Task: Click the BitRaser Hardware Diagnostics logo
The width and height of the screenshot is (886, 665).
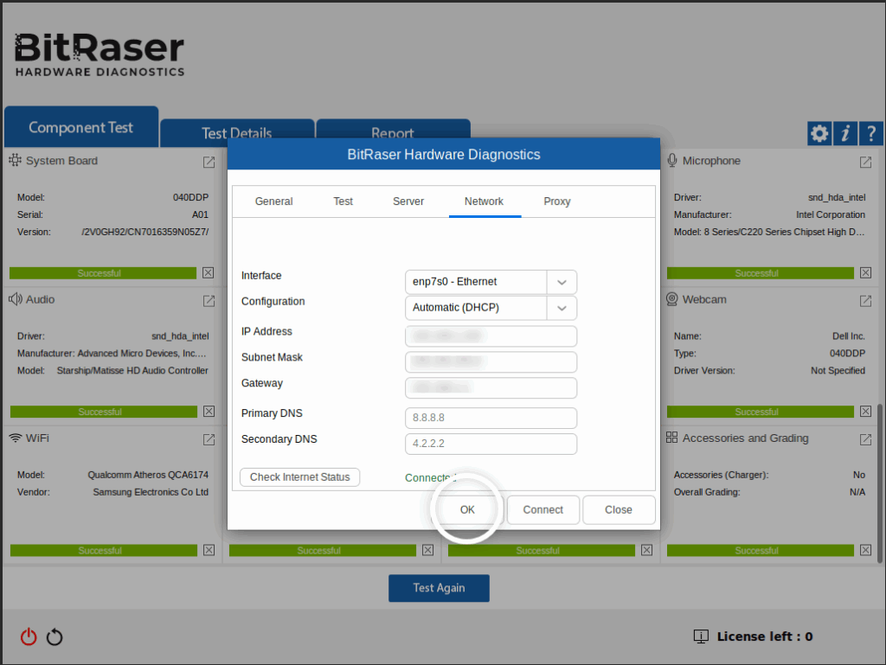Action: [x=100, y=54]
